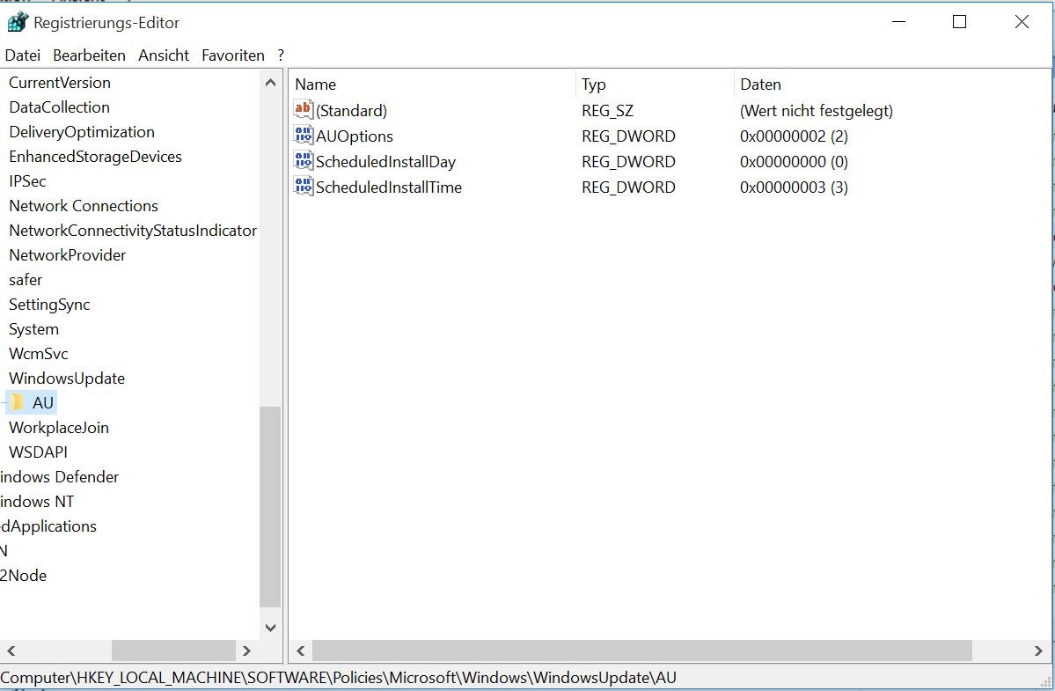Viewport: 1055px width, 691px height.
Task: Click the data 0x00000002 (2)
Action: 794,136
